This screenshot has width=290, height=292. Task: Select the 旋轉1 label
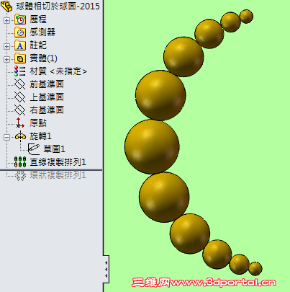click(40, 136)
